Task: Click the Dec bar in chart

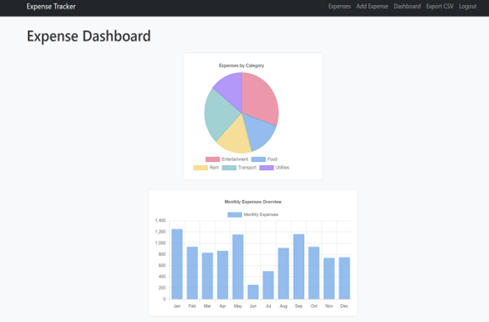Action: point(345,278)
